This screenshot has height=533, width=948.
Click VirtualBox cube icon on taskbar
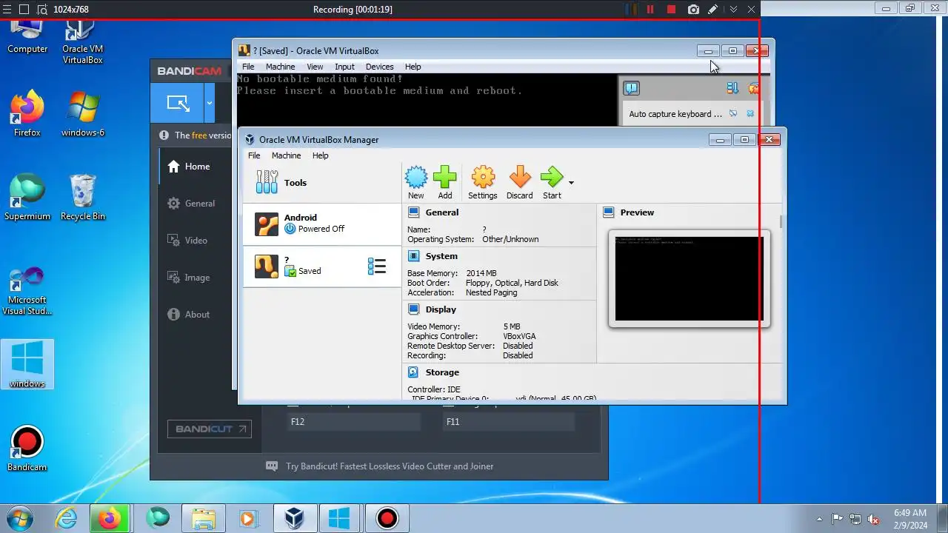tap(295, 518)
